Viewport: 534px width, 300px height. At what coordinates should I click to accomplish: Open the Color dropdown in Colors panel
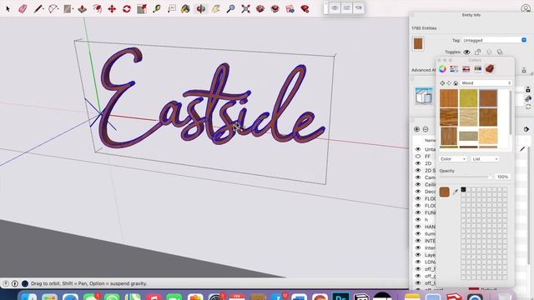click(453, 159)
